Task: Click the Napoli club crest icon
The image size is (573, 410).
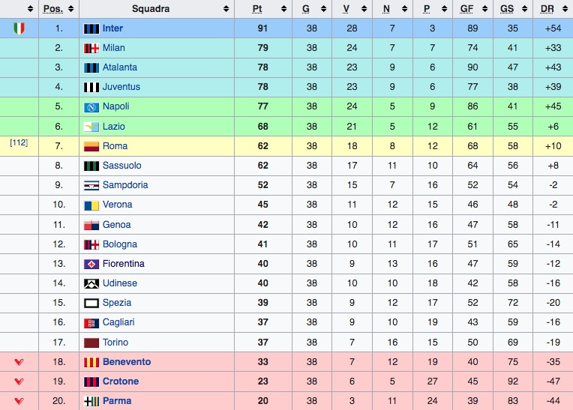Action: tap(91, 107)
